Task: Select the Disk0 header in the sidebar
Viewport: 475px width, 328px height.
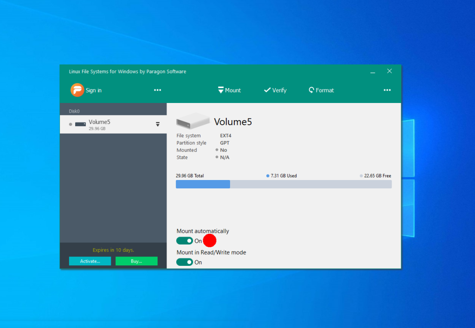Action: click(x=74, y=111)
